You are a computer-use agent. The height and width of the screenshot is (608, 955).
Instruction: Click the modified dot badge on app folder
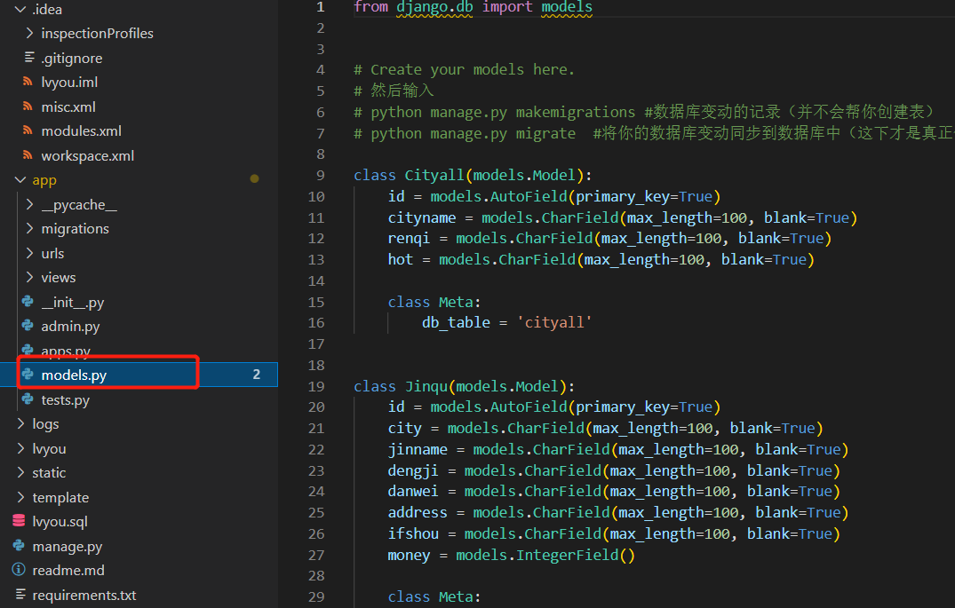(x=255, y=179)
